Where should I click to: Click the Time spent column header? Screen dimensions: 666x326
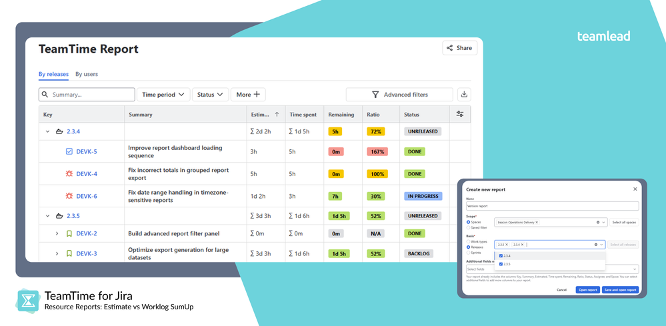[x=303, y=115]
